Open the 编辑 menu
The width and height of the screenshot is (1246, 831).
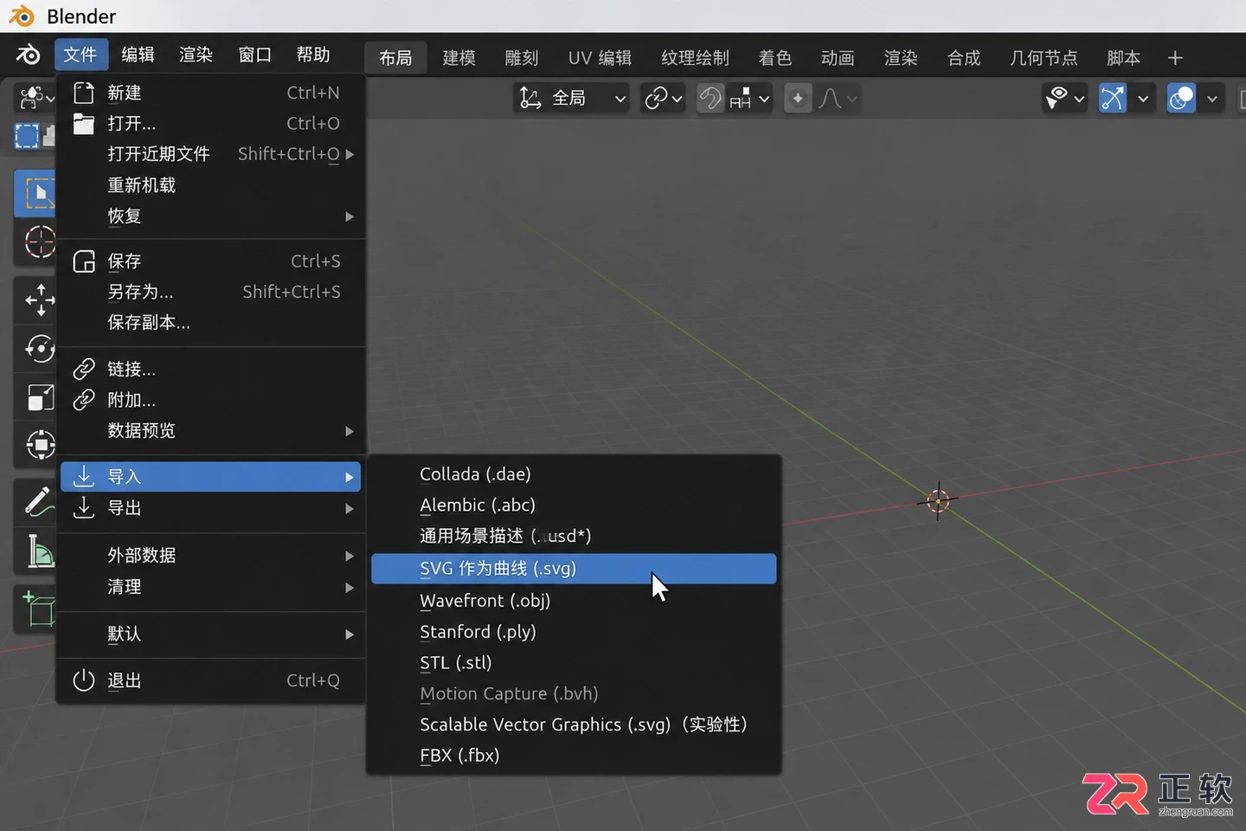coord(138,55)
